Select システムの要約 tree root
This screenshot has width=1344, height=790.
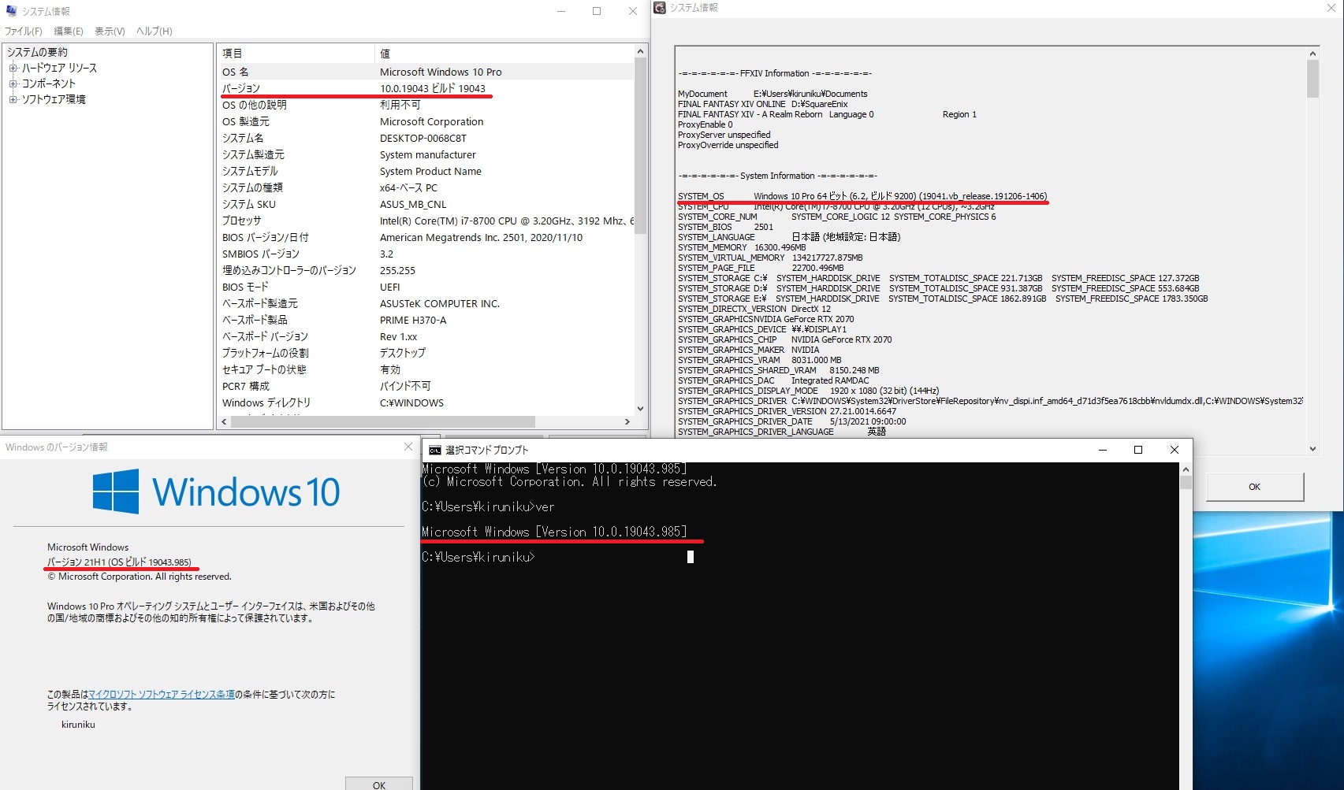click(x=37, y=52)
